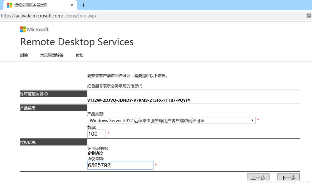This screenshot has height=186, width=312.
Task: Select the 远程桌面服务器授权 browser tab
Action: 37,5
